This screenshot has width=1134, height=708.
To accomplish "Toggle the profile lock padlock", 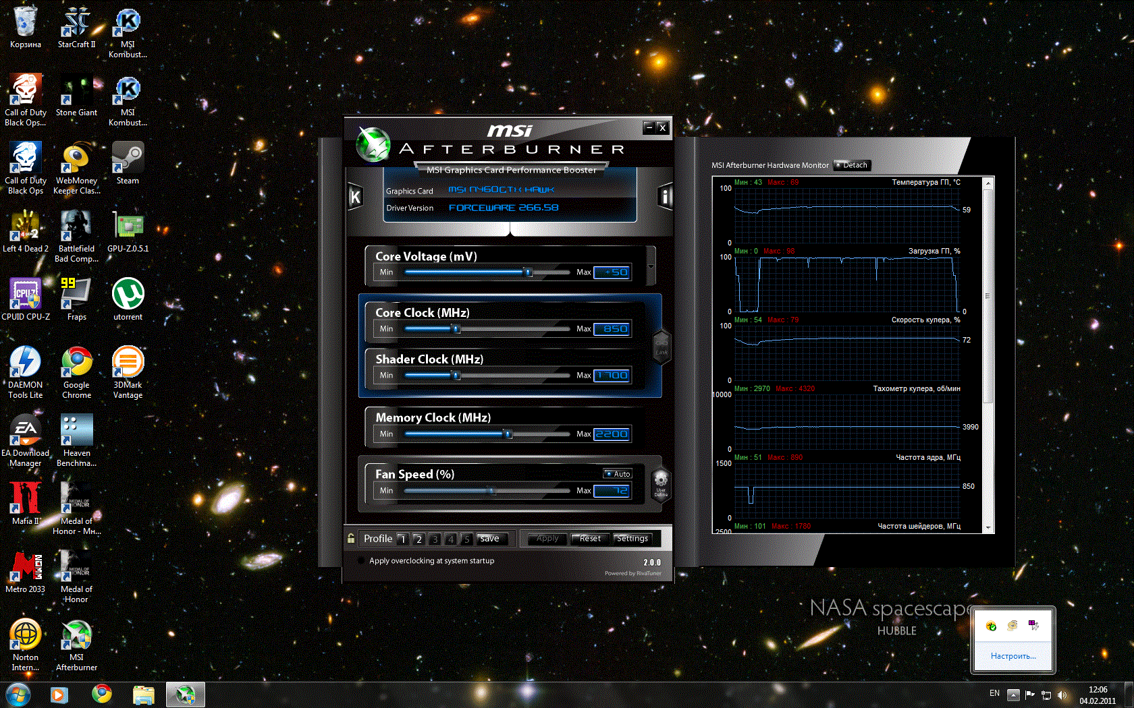I will coord(351,538).
